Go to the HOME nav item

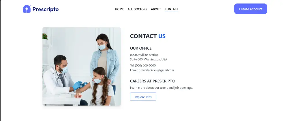click(119, 9)
